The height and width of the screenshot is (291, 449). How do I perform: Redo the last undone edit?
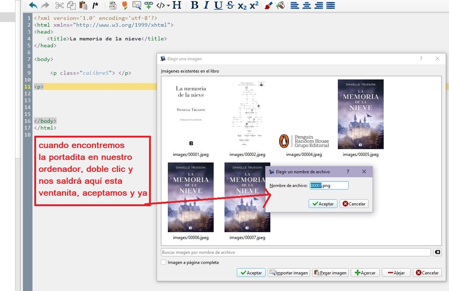tap(45, 5)
